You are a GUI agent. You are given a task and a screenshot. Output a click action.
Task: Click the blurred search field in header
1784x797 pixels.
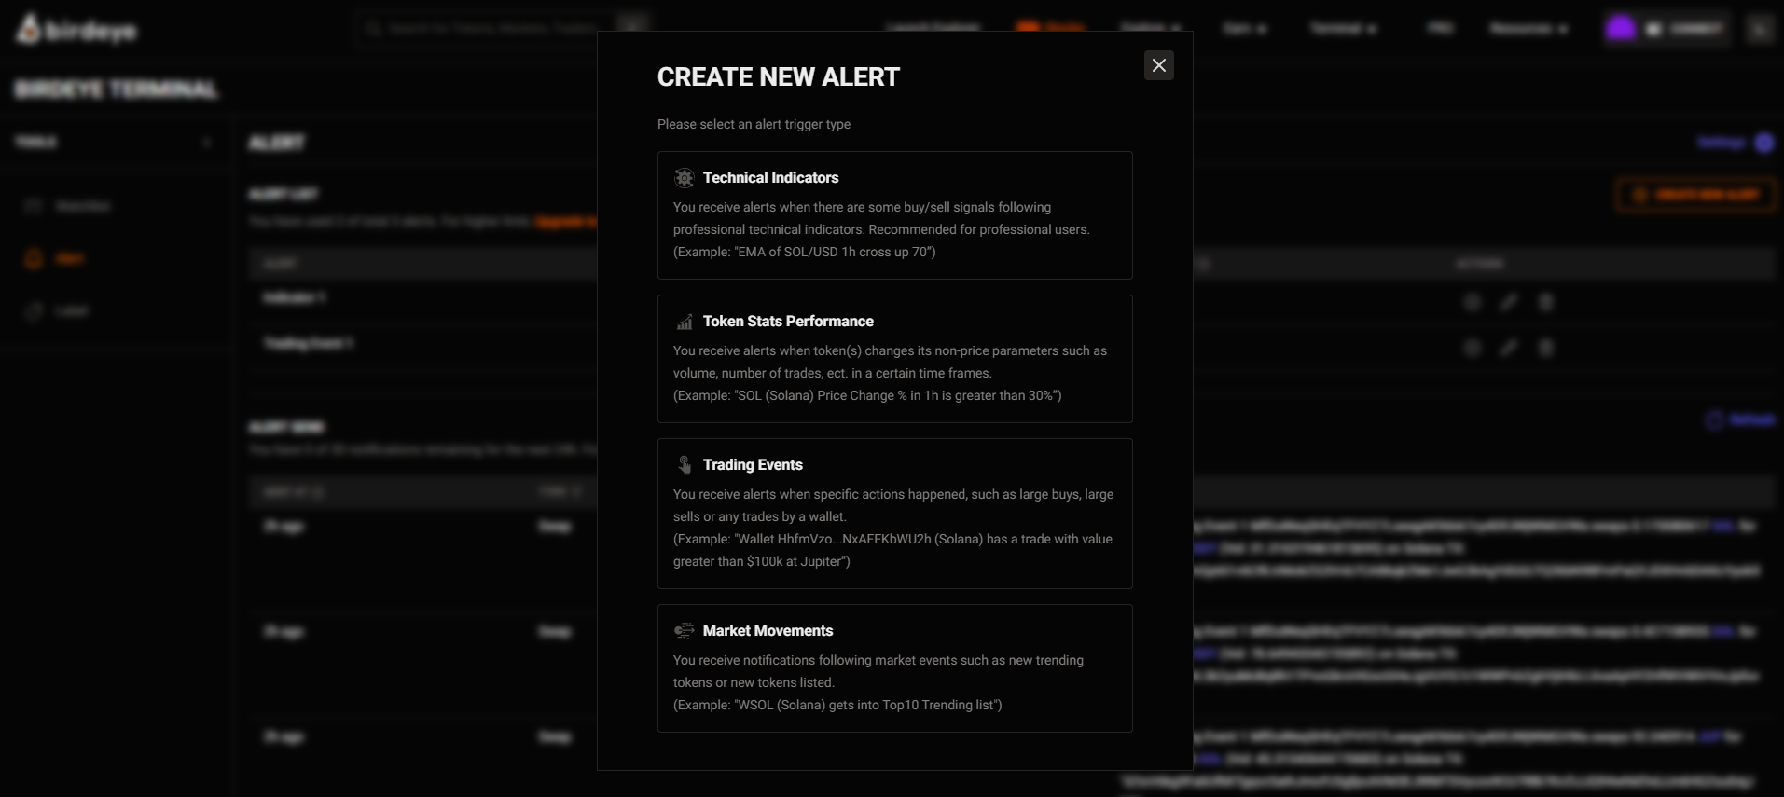pos(501,28)
